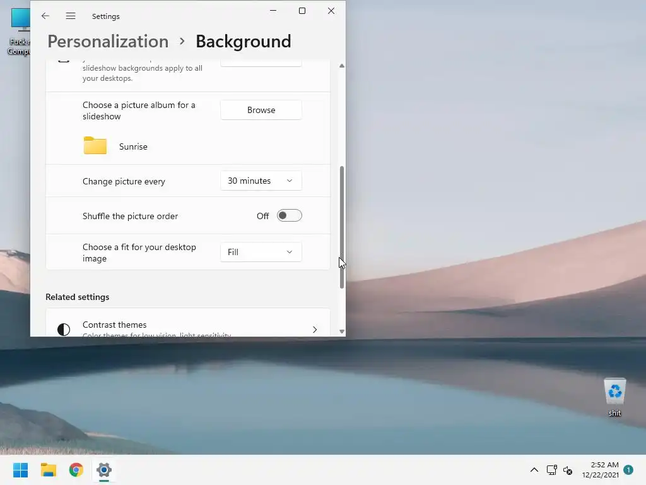The image size is (646, 485).
Task: Click the muted volume tray icon
Action: click(568, 470)
